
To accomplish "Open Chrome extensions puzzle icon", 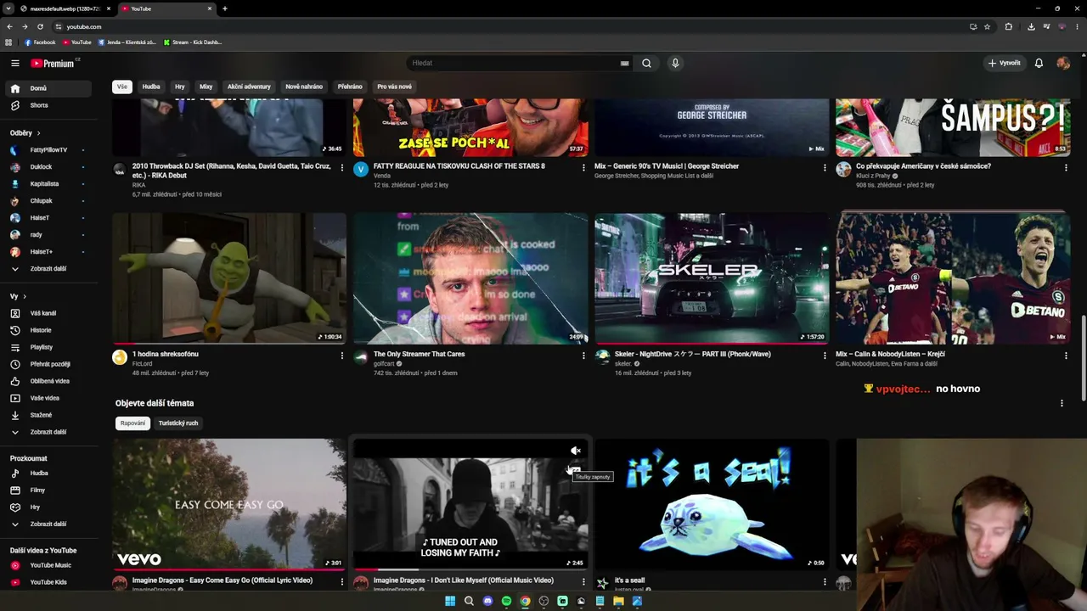I will pyautogui.click(x=1009, y=26).
